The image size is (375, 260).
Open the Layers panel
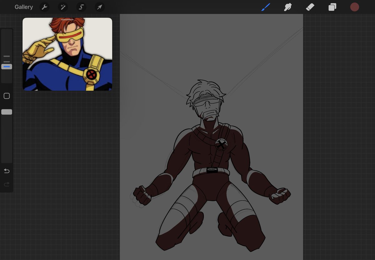[332, 7]
